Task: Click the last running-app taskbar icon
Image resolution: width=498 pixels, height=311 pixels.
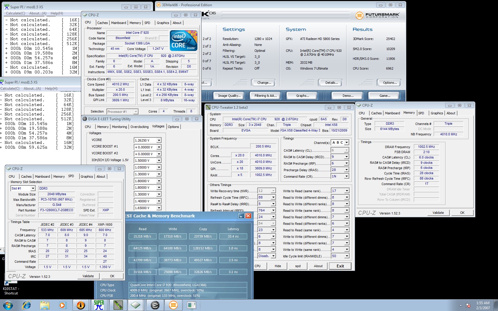Action: 191,305
